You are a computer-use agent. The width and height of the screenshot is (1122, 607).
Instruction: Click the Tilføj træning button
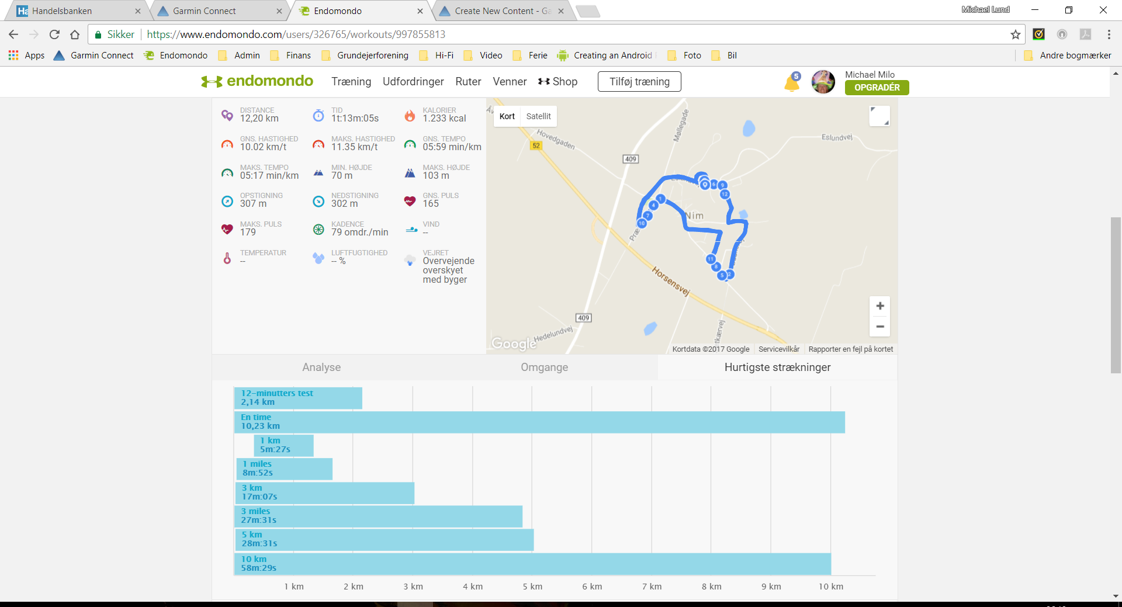click(639, 82)
